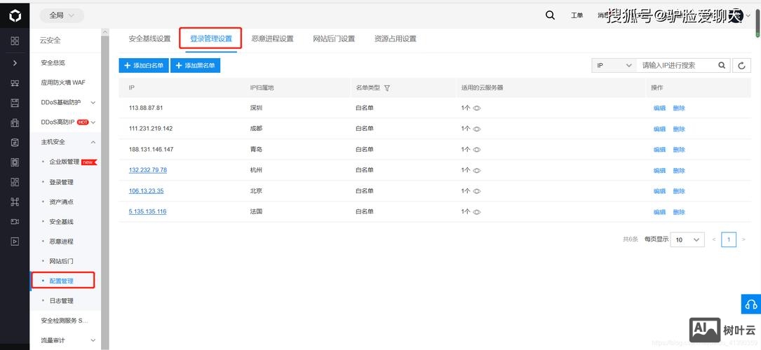Toggle the eye icon for 188.131.146.147
Image resolution: width=761 pixels, height=350 pixels.
pyautogui.click(x=477, y=150)
